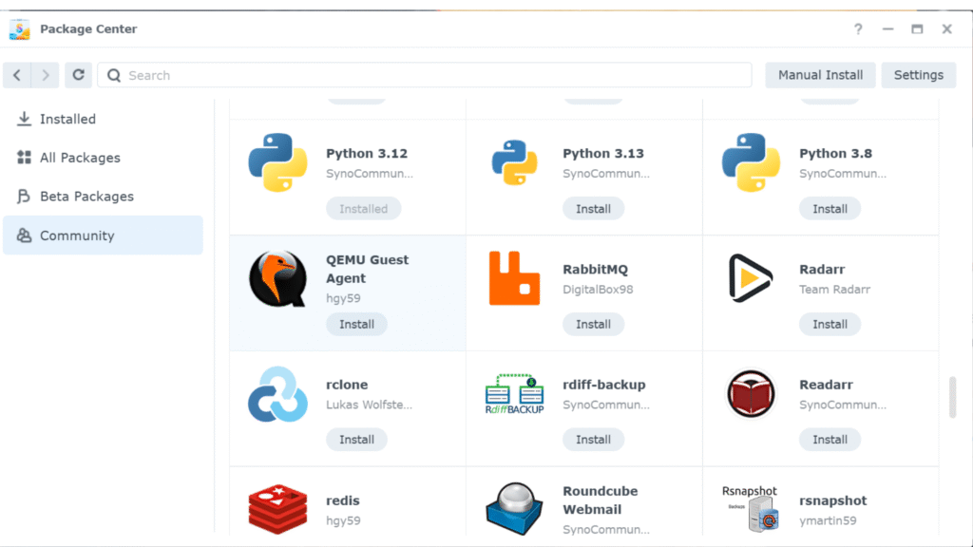Open the QEMU Guest Agent icon
Viewport: 973px width, 547px height.
point(277,279)
